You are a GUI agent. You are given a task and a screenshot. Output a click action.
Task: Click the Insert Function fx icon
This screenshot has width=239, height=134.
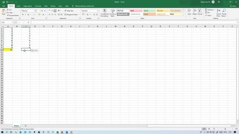pos(28,22)
